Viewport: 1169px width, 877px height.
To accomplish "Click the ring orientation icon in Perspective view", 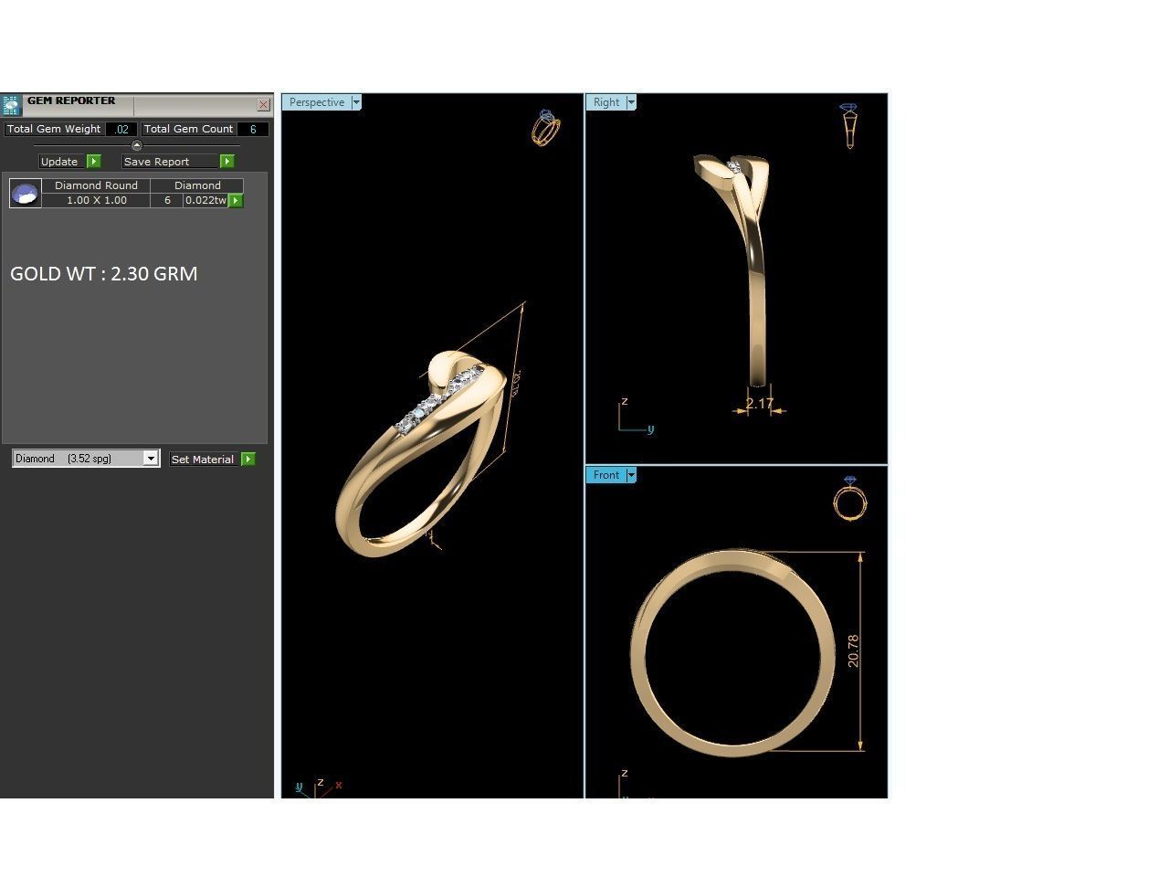I will pos(545,128).
